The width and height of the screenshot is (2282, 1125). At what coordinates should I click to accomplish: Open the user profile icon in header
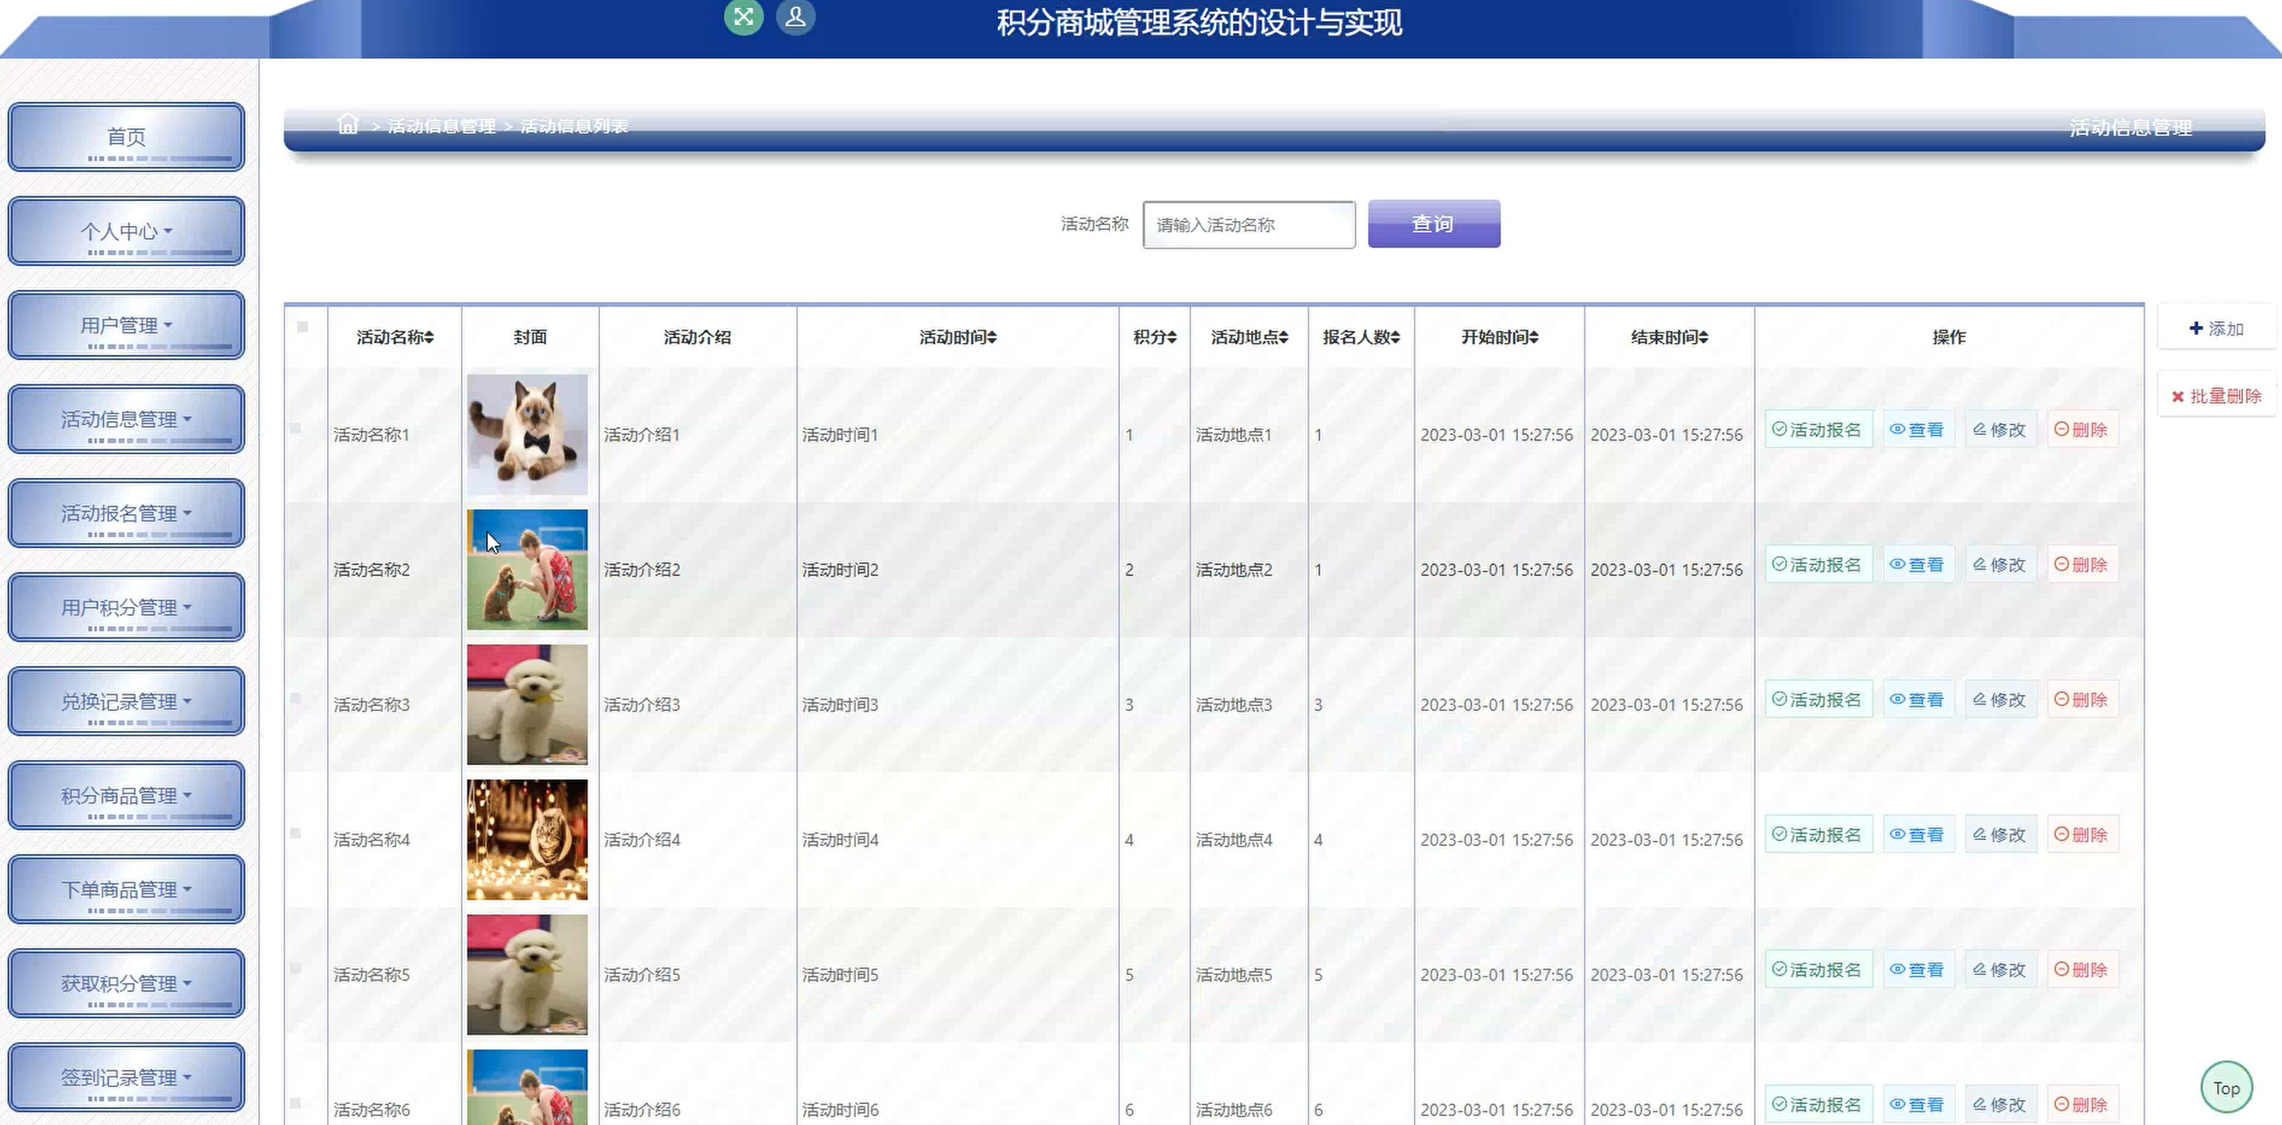pos(795,17)
